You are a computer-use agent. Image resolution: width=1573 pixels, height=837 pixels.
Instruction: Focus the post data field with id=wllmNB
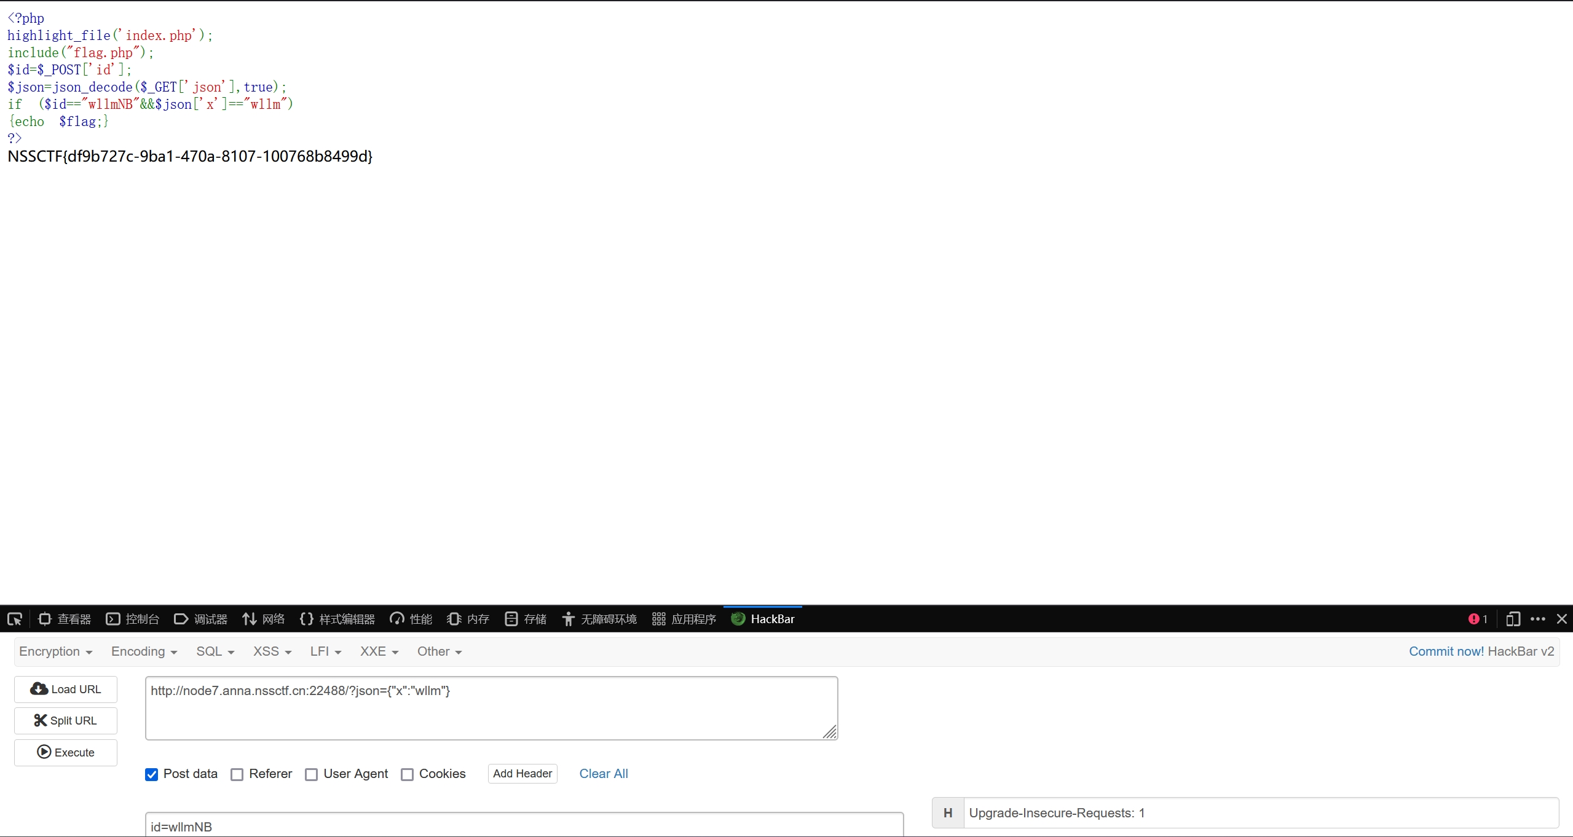pyautogui.click(x=524, y=825)
